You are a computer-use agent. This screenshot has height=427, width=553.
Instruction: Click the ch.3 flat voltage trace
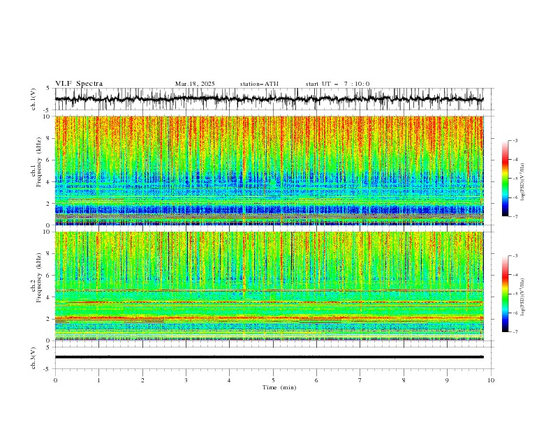click(x=269, y=357)
